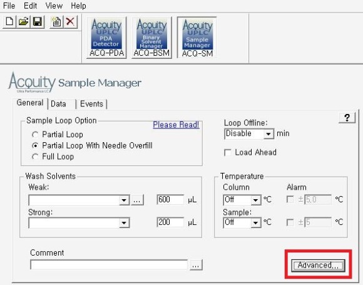This screenshot has height=285, width=363.
Task: Click the paste/new instrument toolbar icon
Action: coord(56,21)
